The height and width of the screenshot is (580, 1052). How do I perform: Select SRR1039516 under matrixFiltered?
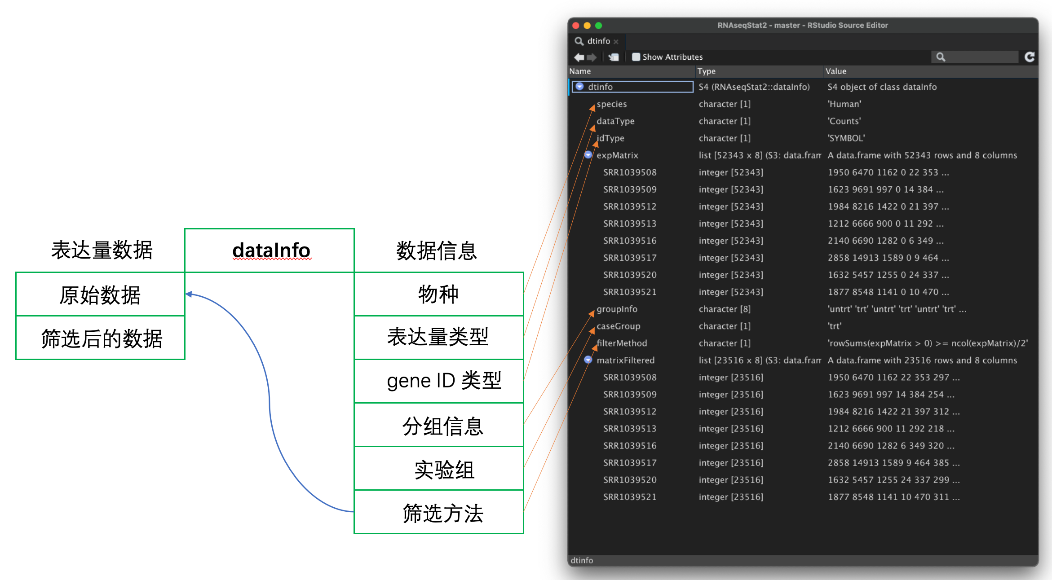pos(630,445)
